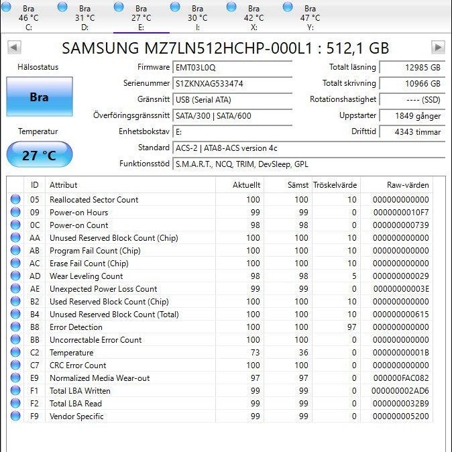Screen dimensions: 452x452
Task: Open the 46 °C C: drive tab
Action: 28,17
